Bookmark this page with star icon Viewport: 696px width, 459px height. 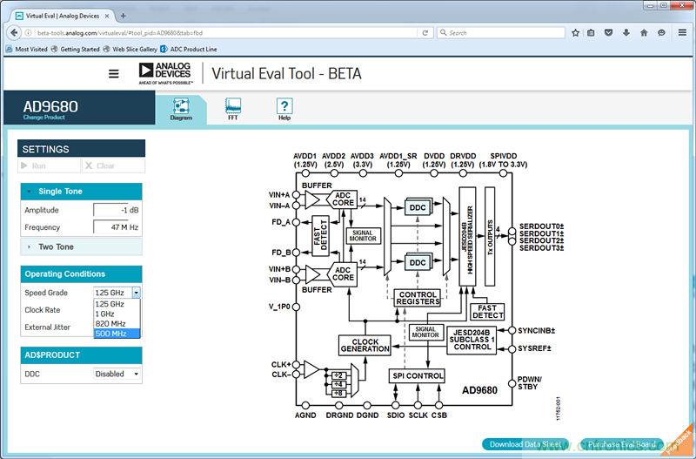[x=576, y=32]
